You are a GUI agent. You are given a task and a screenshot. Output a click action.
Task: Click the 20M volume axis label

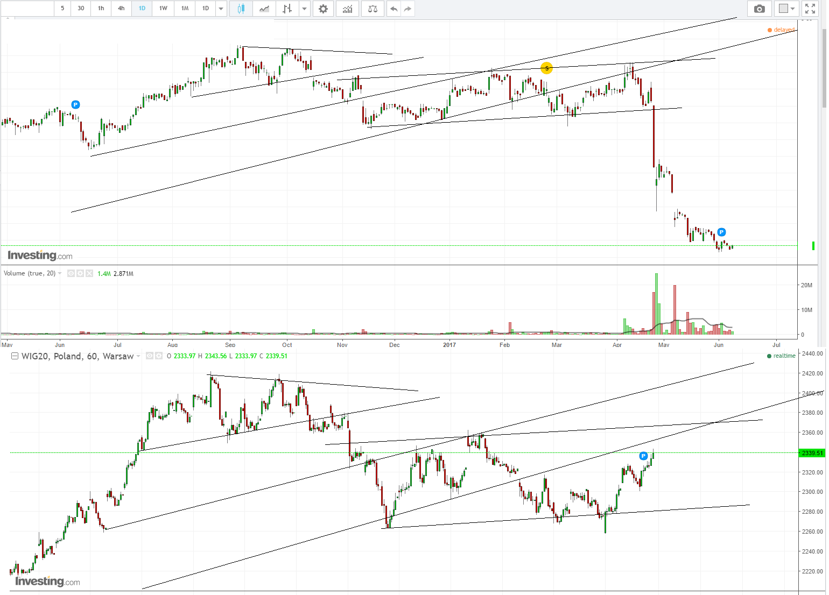coord(806,285)
